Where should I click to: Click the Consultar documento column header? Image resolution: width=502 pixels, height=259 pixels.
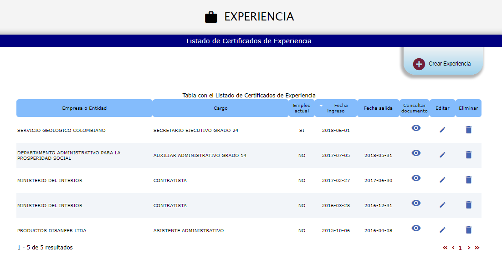[414, 108]
